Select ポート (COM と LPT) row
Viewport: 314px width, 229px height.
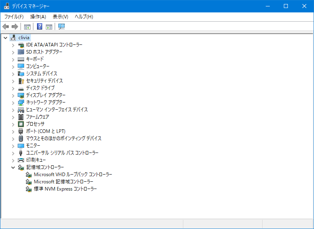46,131
